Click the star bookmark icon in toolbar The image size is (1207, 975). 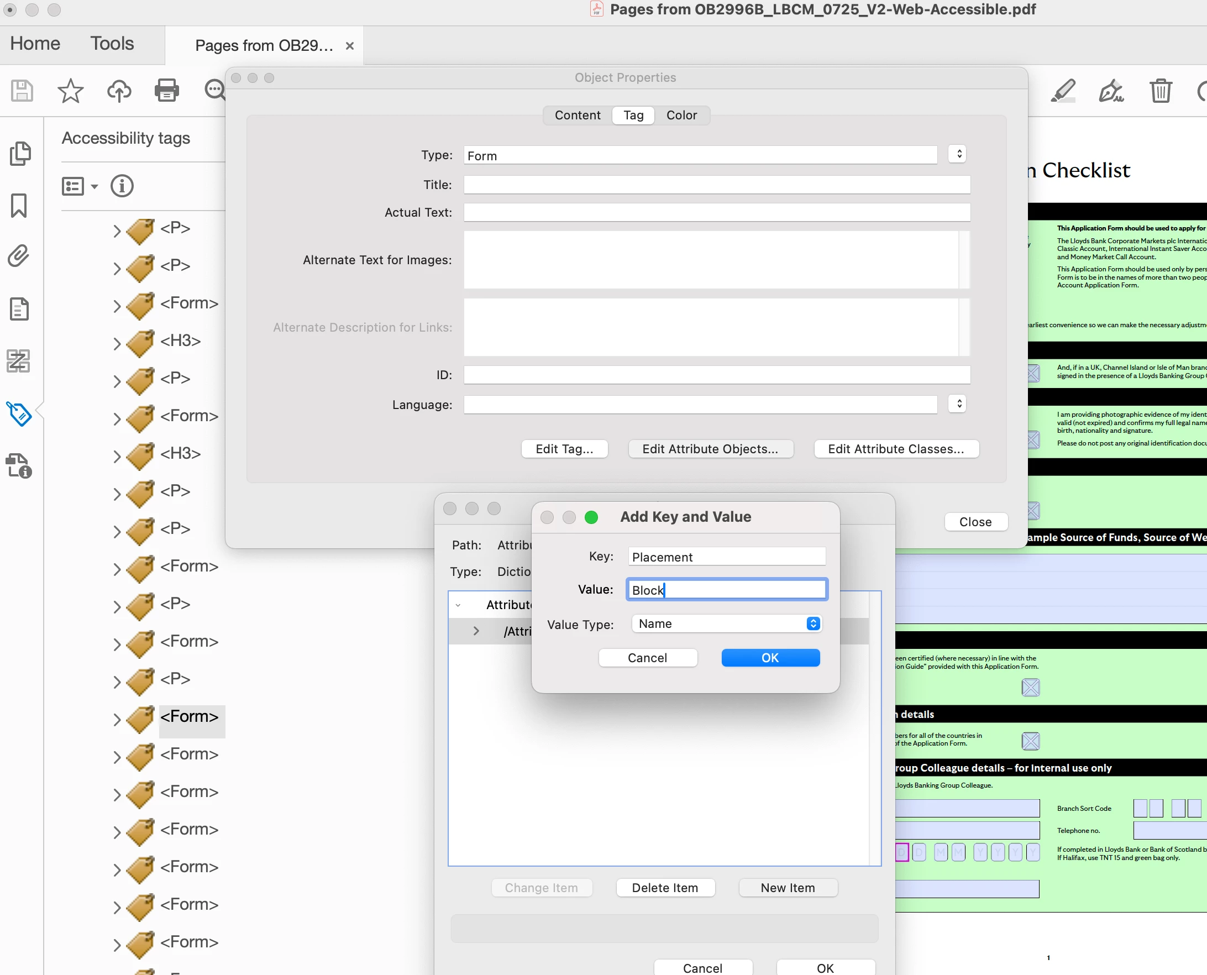[70, 91]
